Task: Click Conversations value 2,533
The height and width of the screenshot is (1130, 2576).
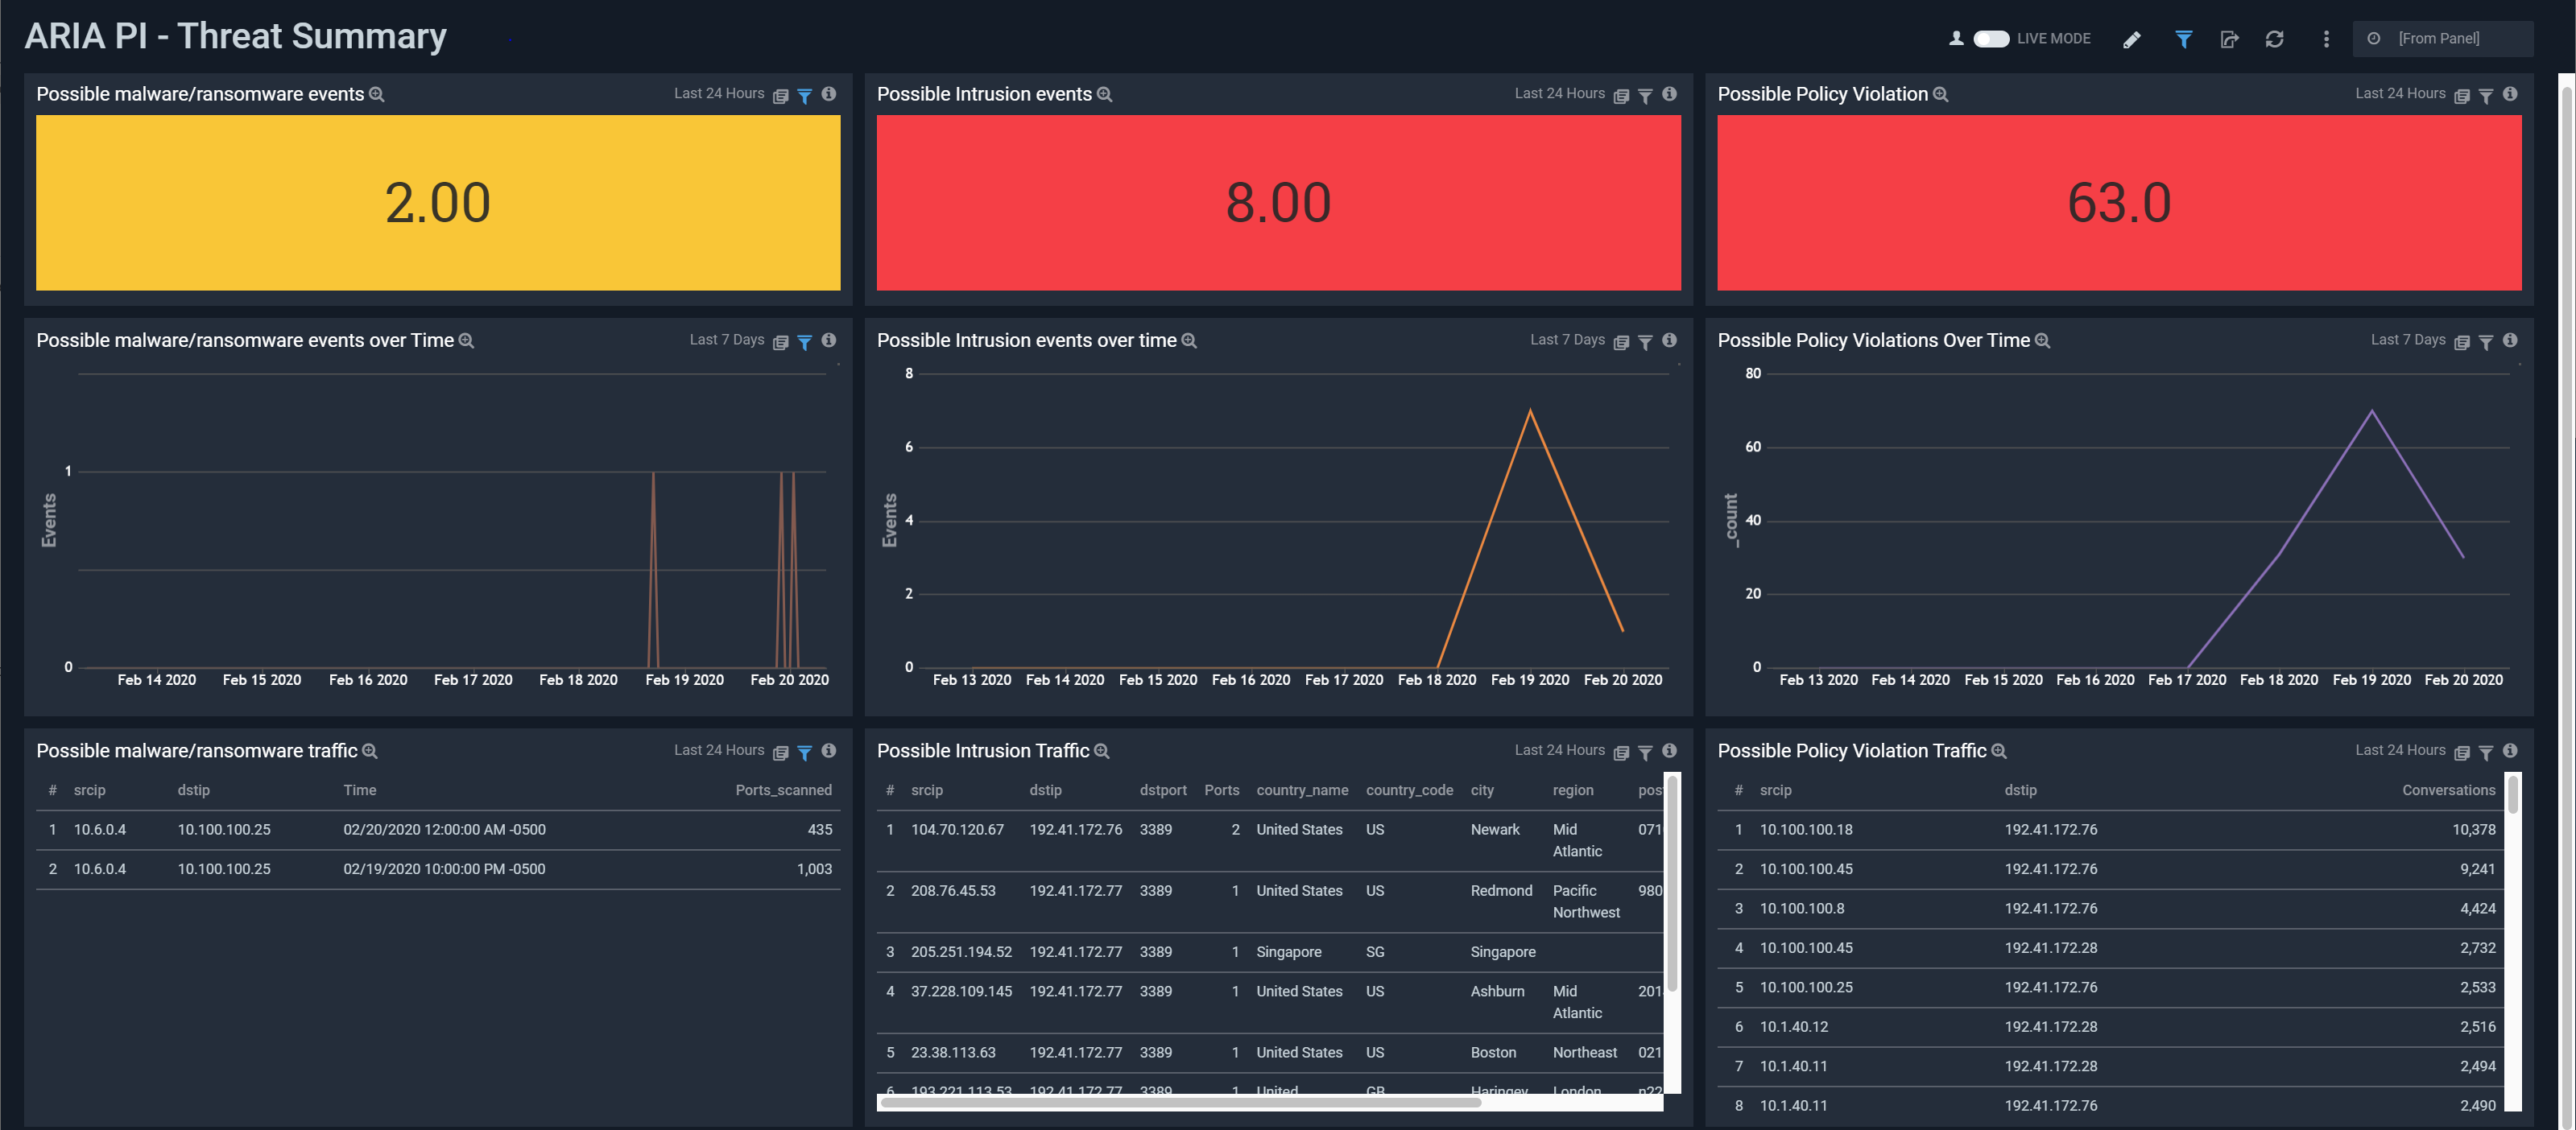Action: pos(2477,988)
